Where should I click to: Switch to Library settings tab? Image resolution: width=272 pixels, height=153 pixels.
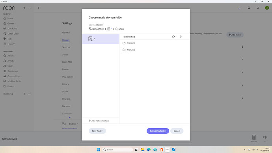tap(65, 84)
